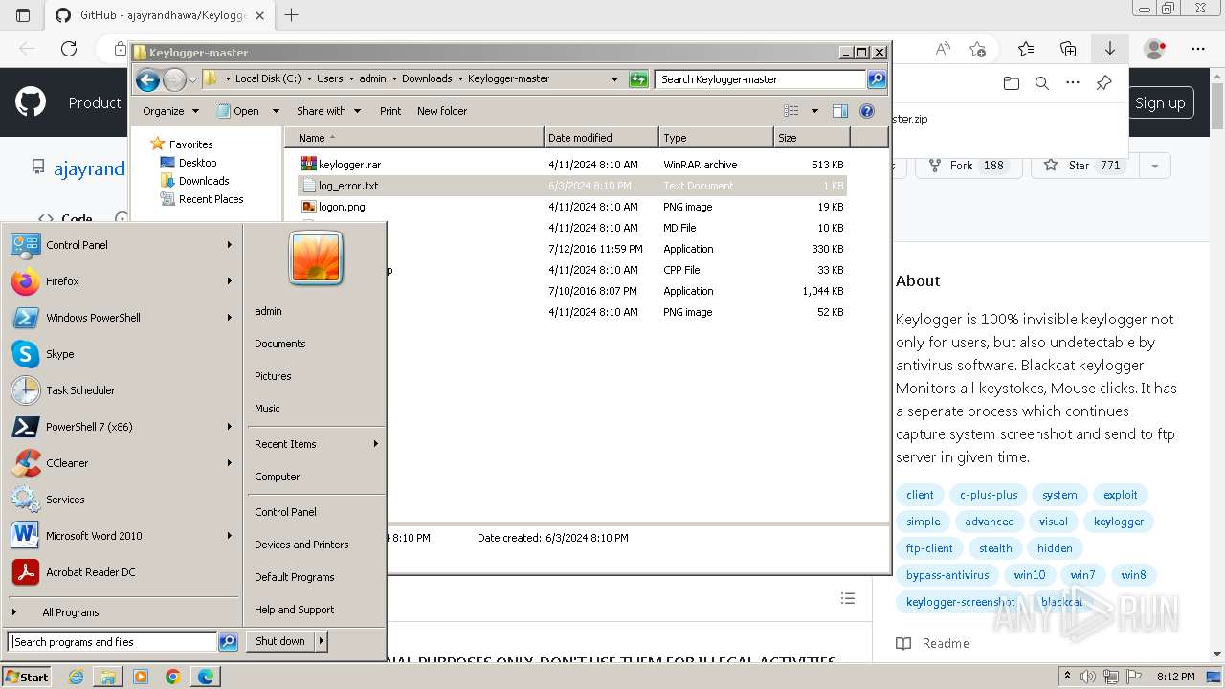The width and height of the screenshot is (1225, 689).
Task: Open Edge collections icon
Action: click(1068, 49)
